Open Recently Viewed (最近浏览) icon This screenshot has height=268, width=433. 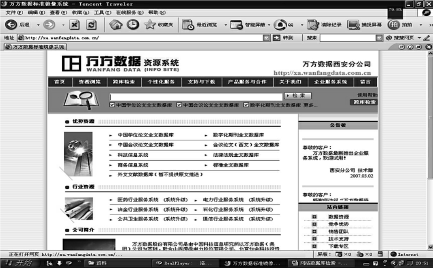coord(188,25)
